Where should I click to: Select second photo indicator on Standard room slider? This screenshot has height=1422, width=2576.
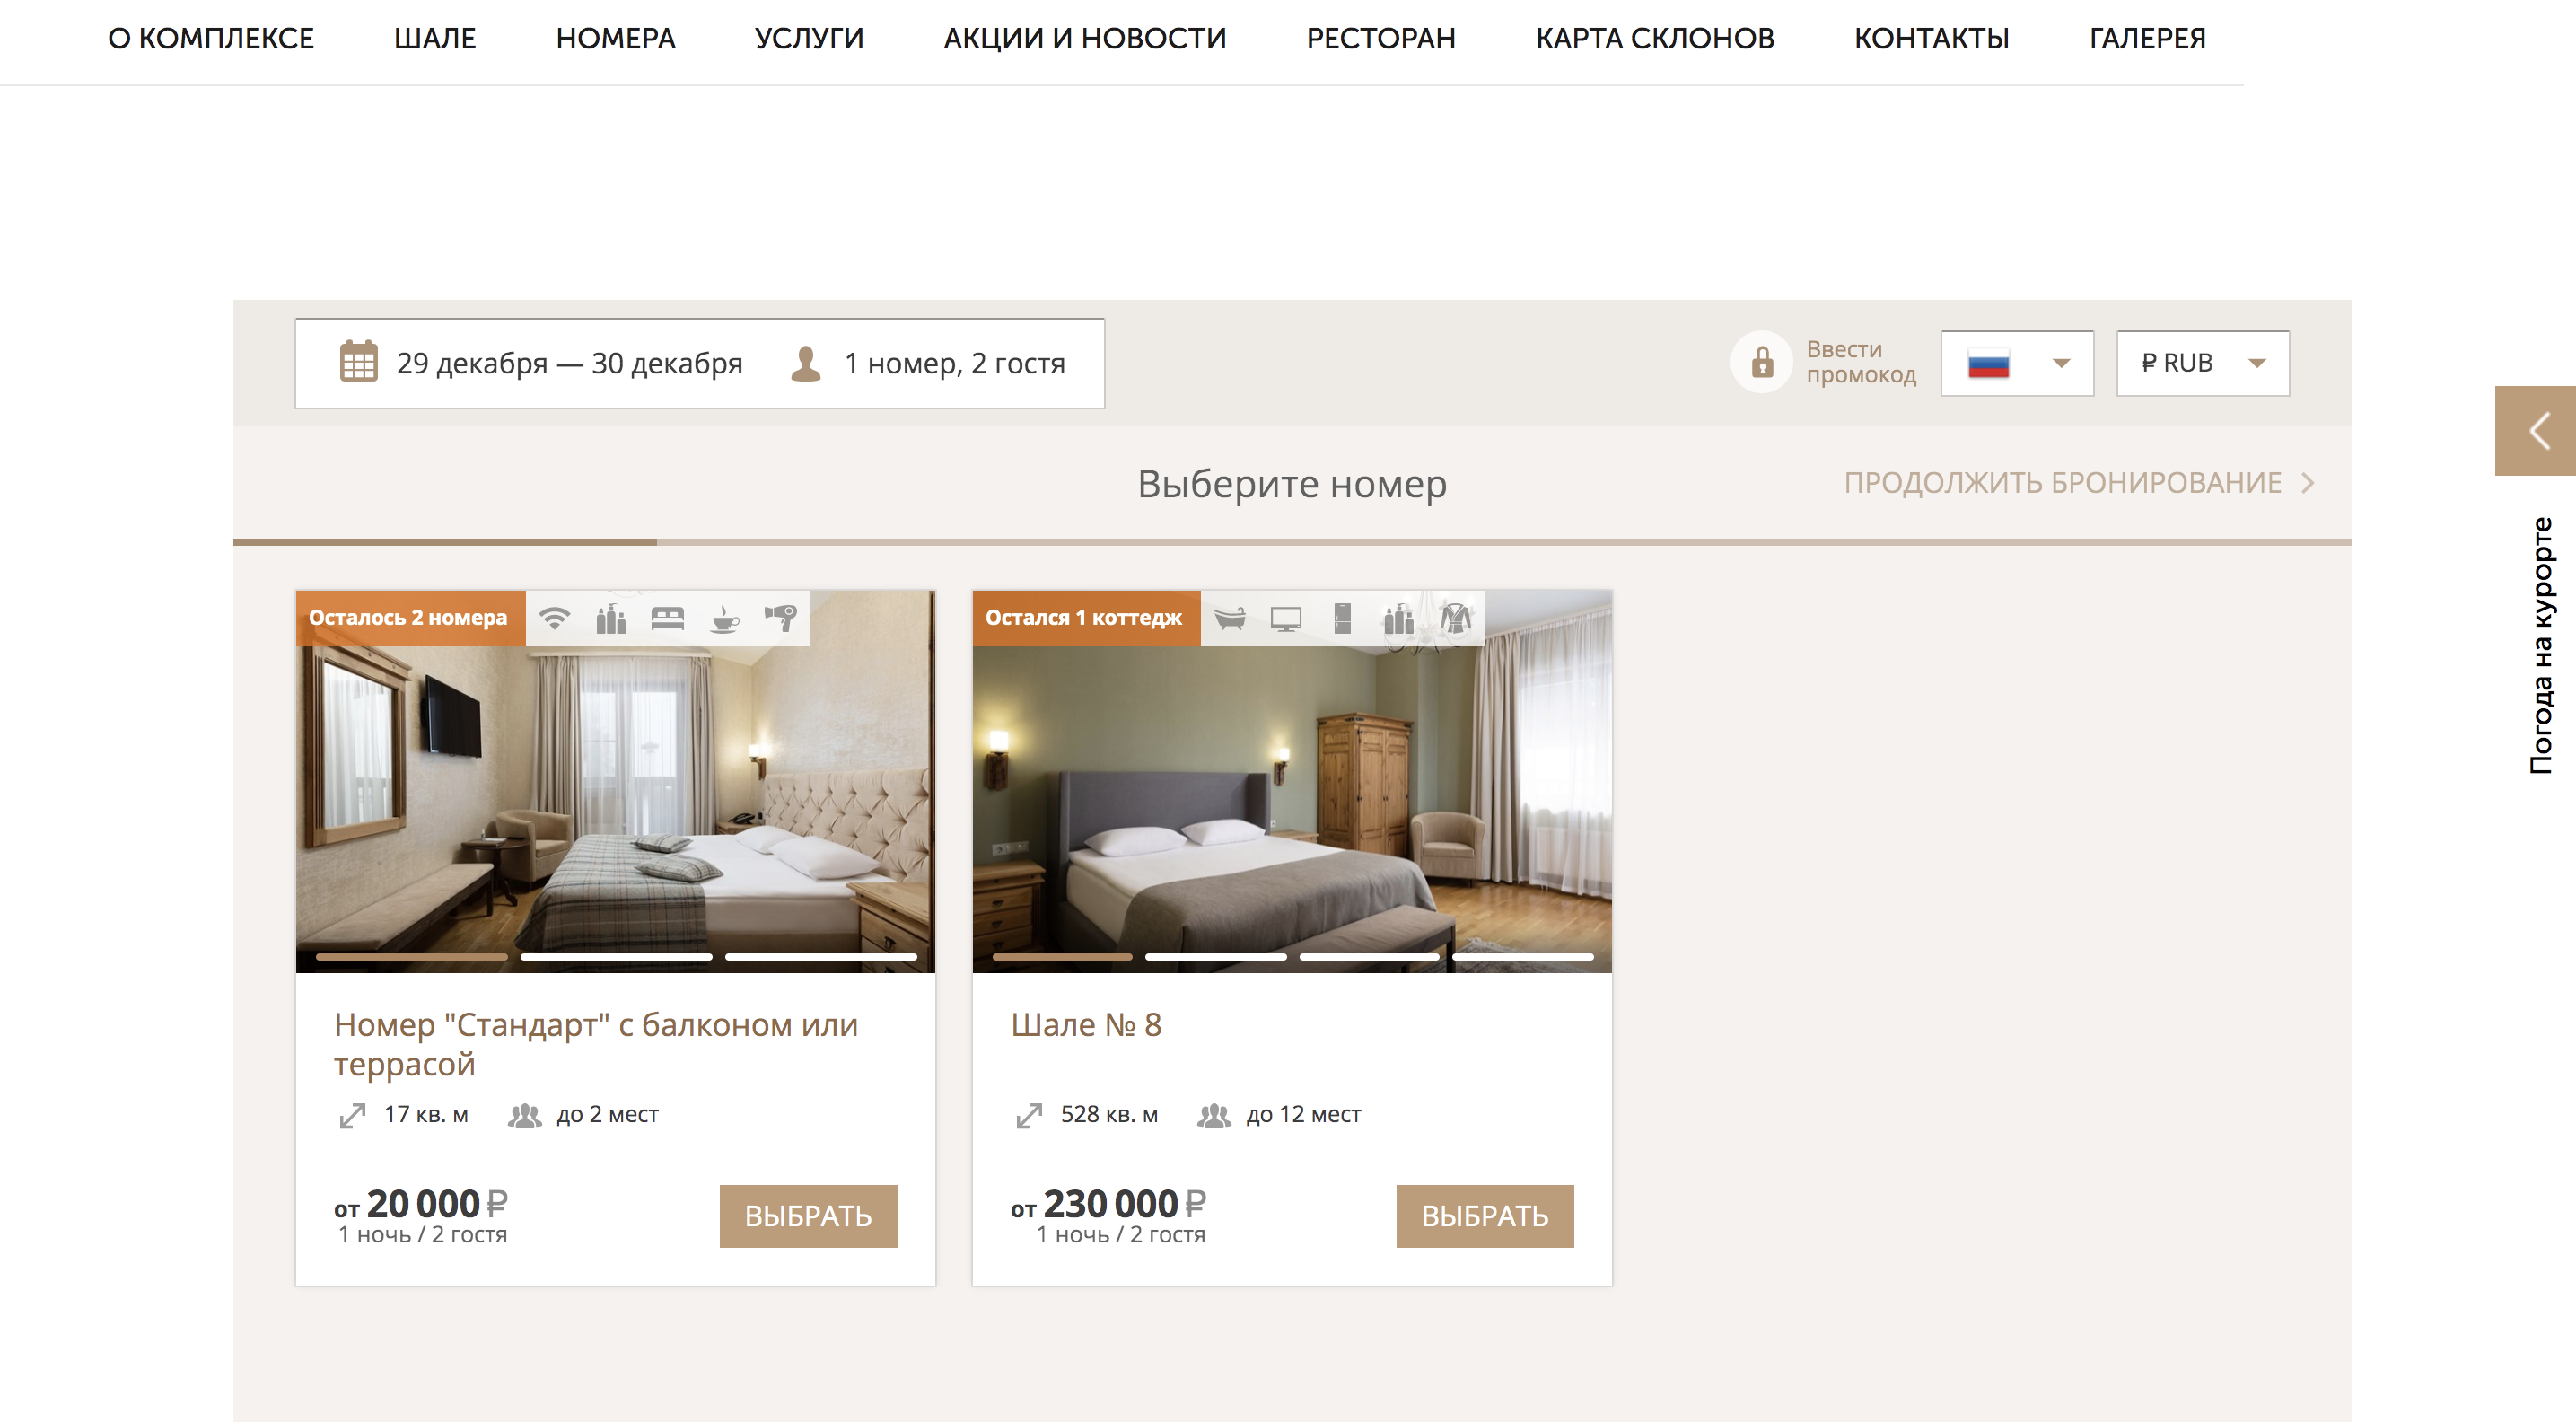(x=616, y=957)
